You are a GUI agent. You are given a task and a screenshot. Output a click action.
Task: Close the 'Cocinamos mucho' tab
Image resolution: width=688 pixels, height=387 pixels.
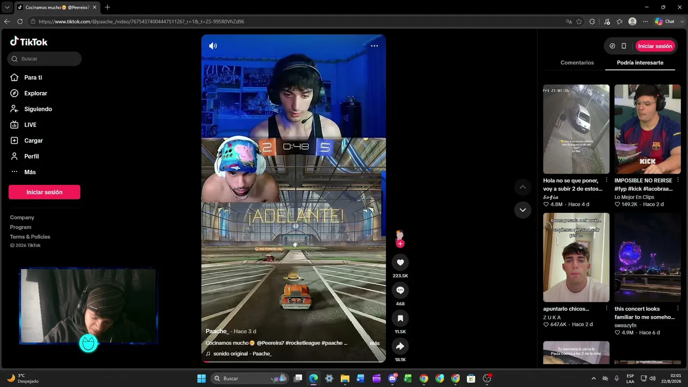(95, 8)
